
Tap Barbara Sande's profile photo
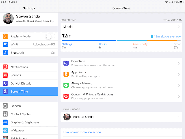[x=67, y=117]
